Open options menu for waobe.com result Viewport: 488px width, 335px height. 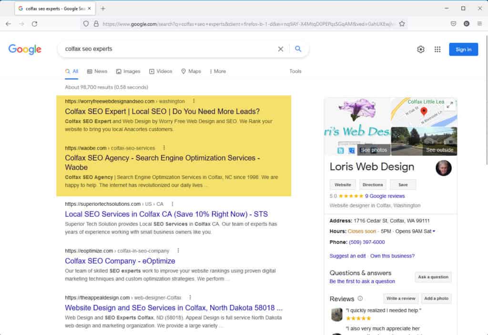tap(164, 148)
